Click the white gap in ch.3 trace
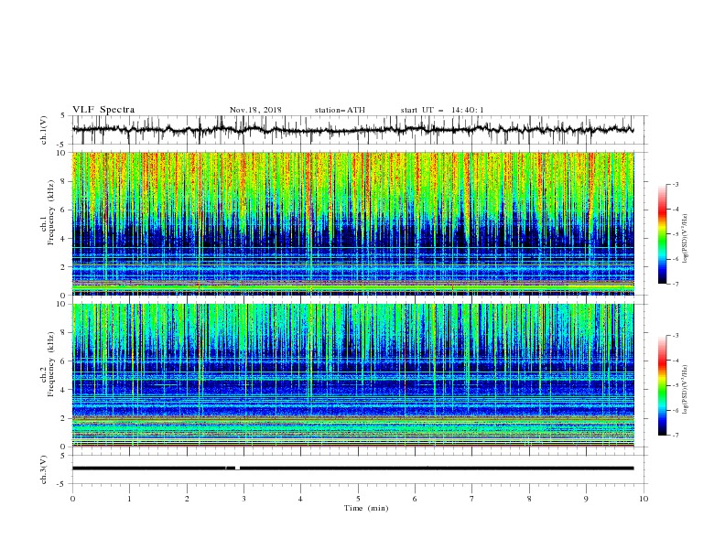 point(237,468)
